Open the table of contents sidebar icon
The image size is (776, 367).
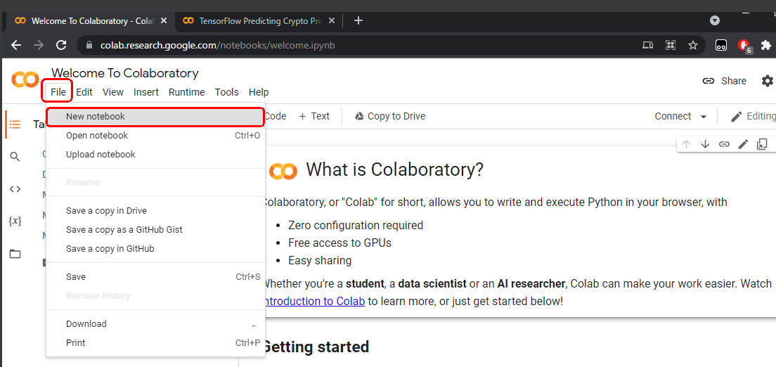click(15, 124)
